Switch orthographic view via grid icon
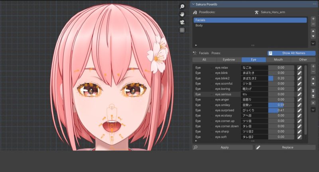The image size is (319, 172). pyautogui.click(x=182, y=30)
